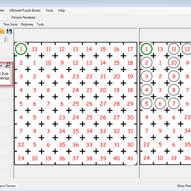Click the Edit Settings text box
191x191 pixels.
4,76
